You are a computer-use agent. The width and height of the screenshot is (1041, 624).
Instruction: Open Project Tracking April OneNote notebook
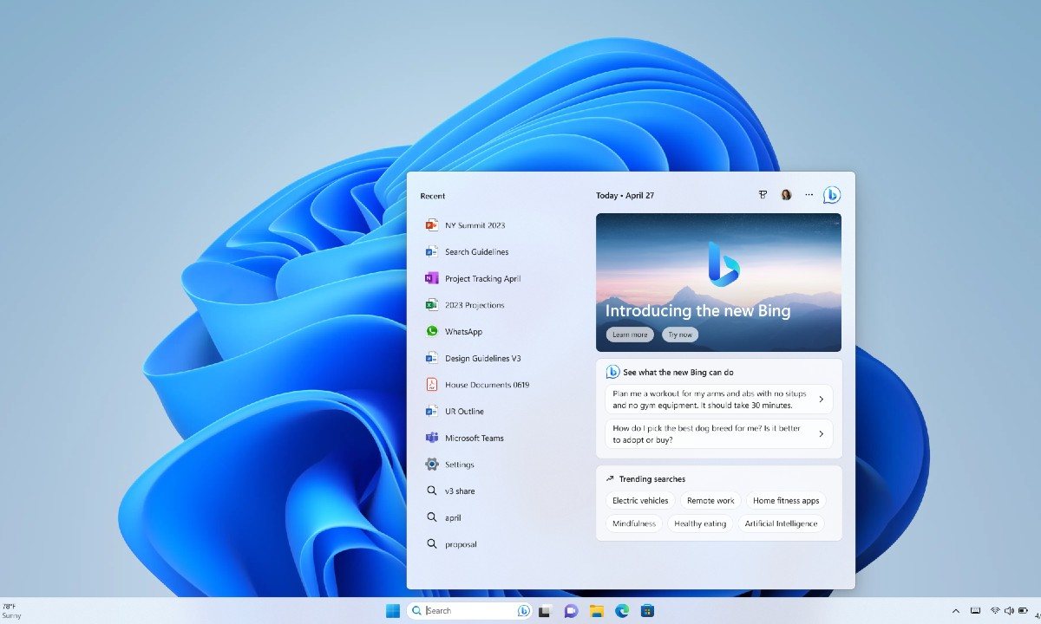pos(481,279)
